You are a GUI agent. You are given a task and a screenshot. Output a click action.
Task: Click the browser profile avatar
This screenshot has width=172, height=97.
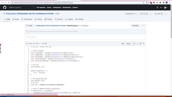(x=167, y=2)
